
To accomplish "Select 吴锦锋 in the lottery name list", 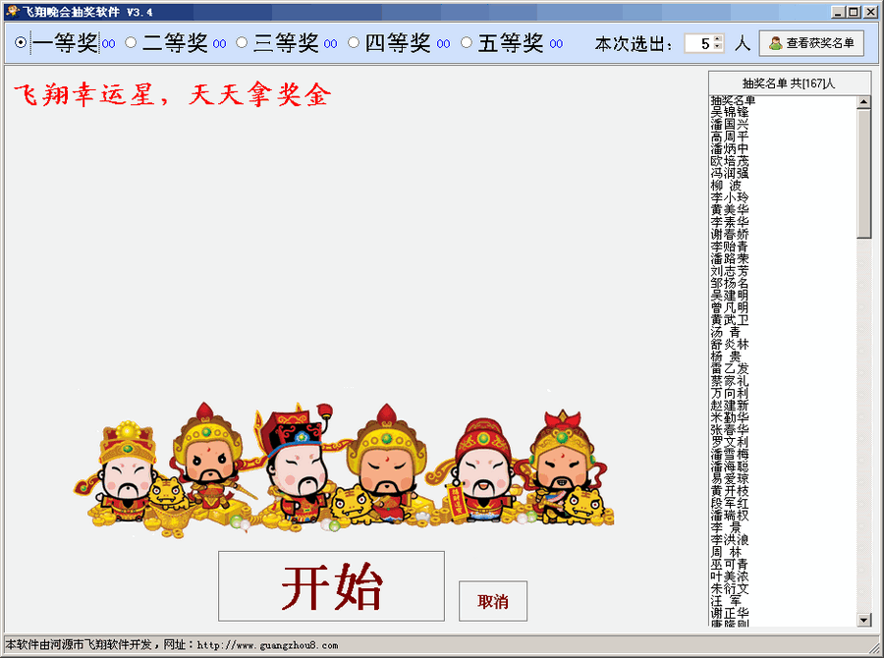I will point(732,109).
